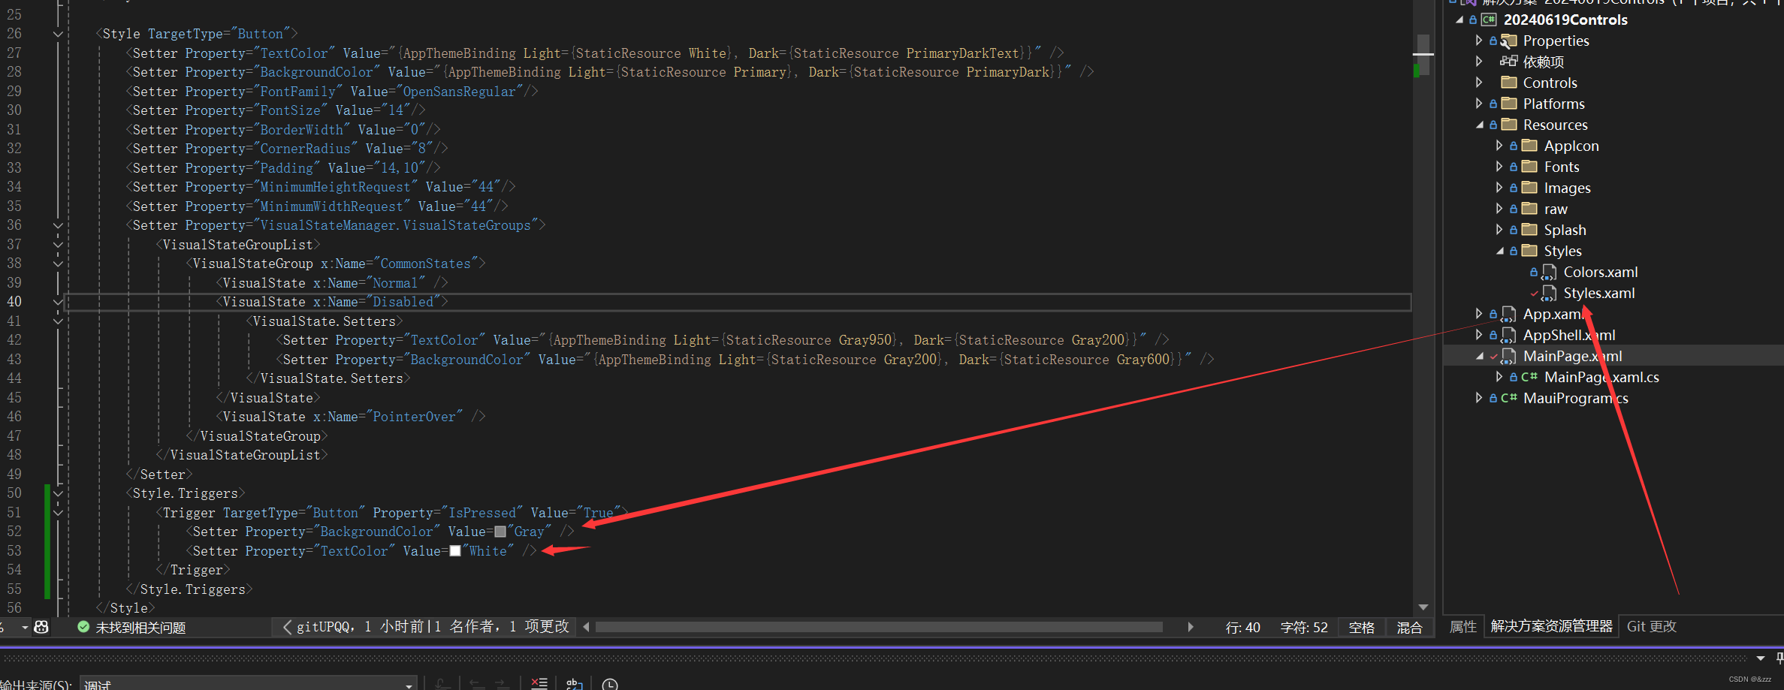This screenshot has height=690, width=1784.
Task: Switch to the 属性 tab
Action: click(x=1463, y=627)
